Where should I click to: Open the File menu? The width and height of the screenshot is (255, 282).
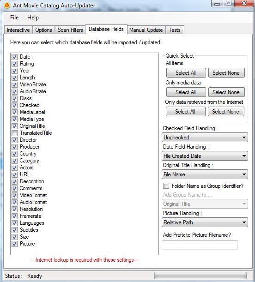click(x=14, y=18)
